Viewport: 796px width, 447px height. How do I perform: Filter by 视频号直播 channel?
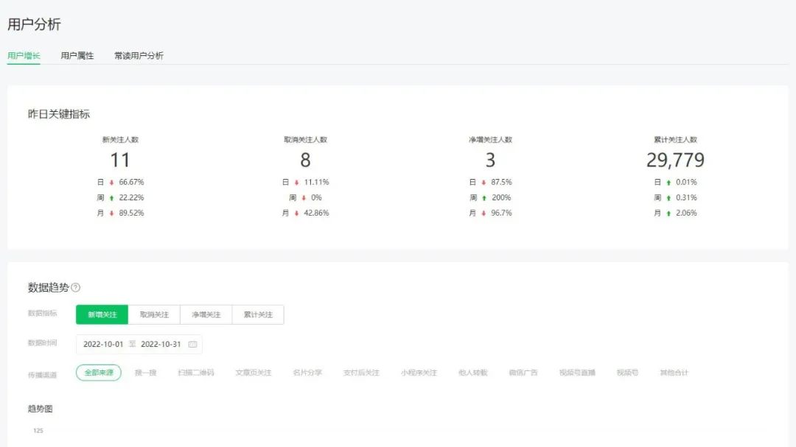577,373
